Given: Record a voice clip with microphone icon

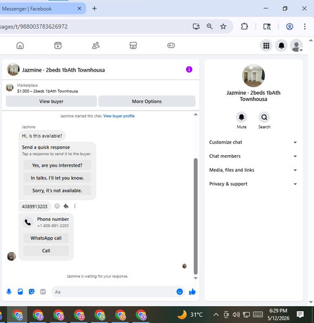Looking at the screenshot, I should (x=9, y=292).
